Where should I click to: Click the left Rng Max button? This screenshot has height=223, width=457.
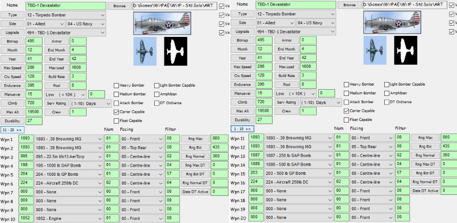pyautogui.click(x=195, y=139)
